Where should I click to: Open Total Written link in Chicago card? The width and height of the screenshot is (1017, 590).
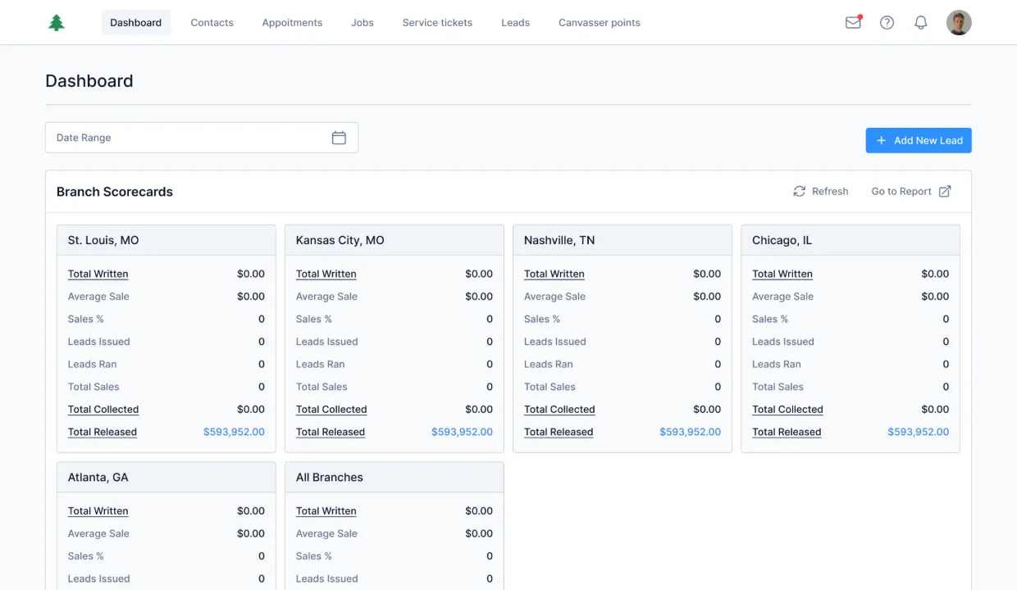pyautogui.click(x=782, y=274)
